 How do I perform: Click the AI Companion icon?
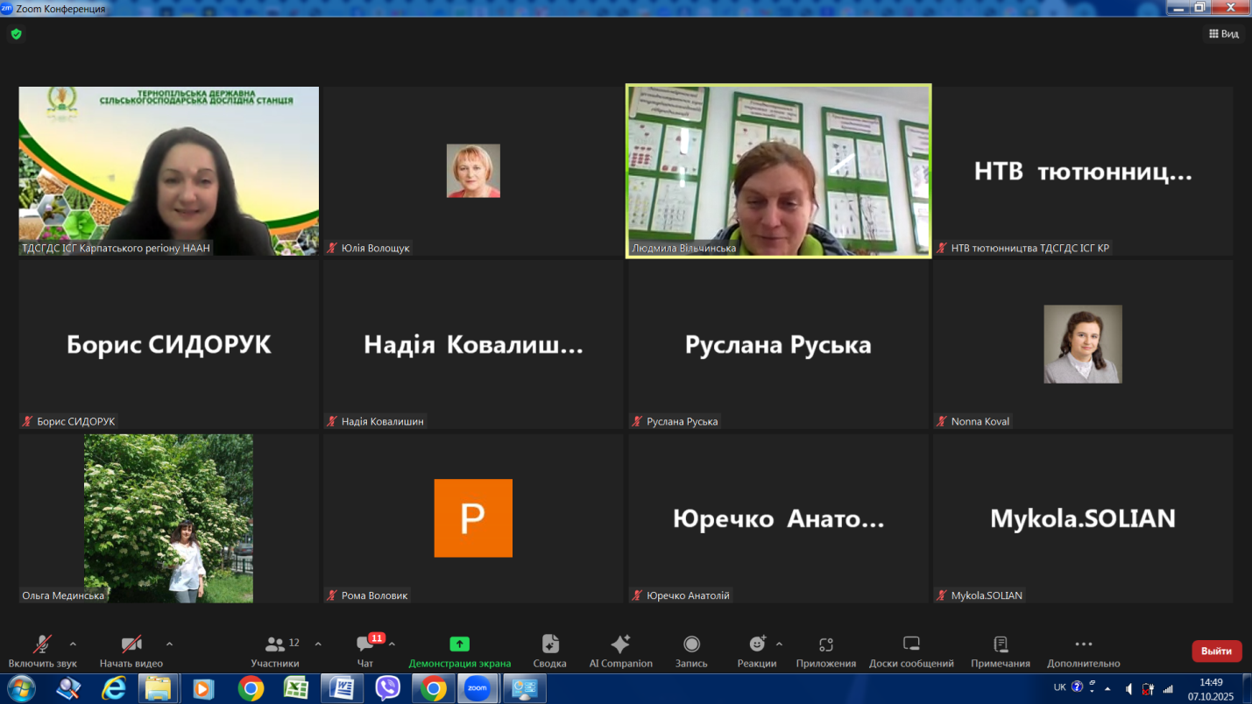[x=620, y=645]
